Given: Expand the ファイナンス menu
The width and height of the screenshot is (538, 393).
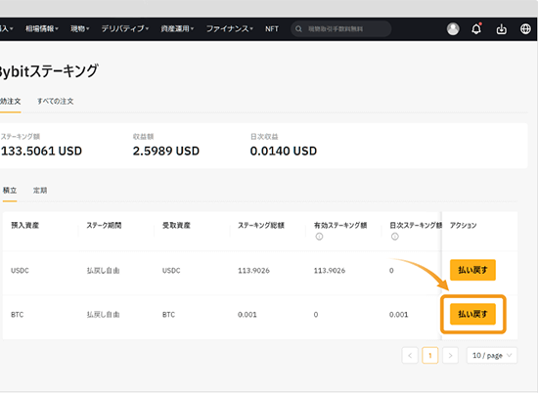Looking at the screenshot, I should click(x=230, y=28).
